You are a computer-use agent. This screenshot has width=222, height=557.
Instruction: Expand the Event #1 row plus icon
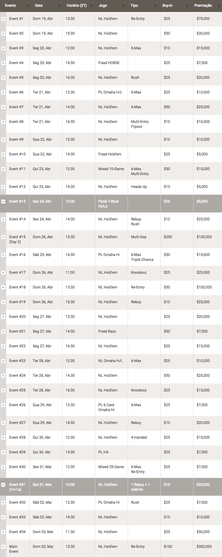(3, 19)
